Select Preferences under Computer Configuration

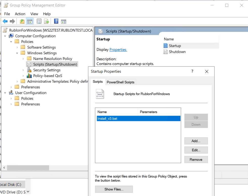click(31, 87)
